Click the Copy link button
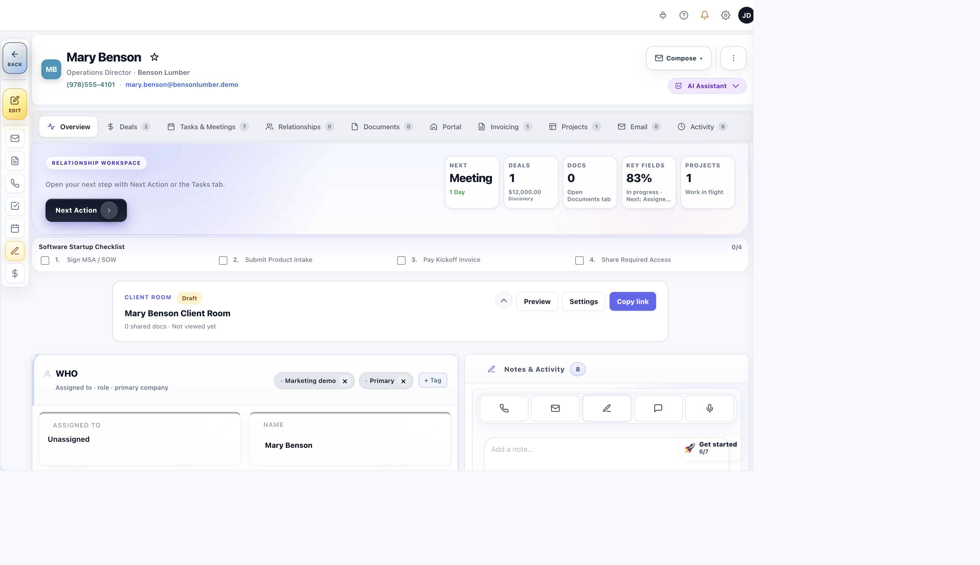This screenshot has height=565, width=980. coord(633,302)
